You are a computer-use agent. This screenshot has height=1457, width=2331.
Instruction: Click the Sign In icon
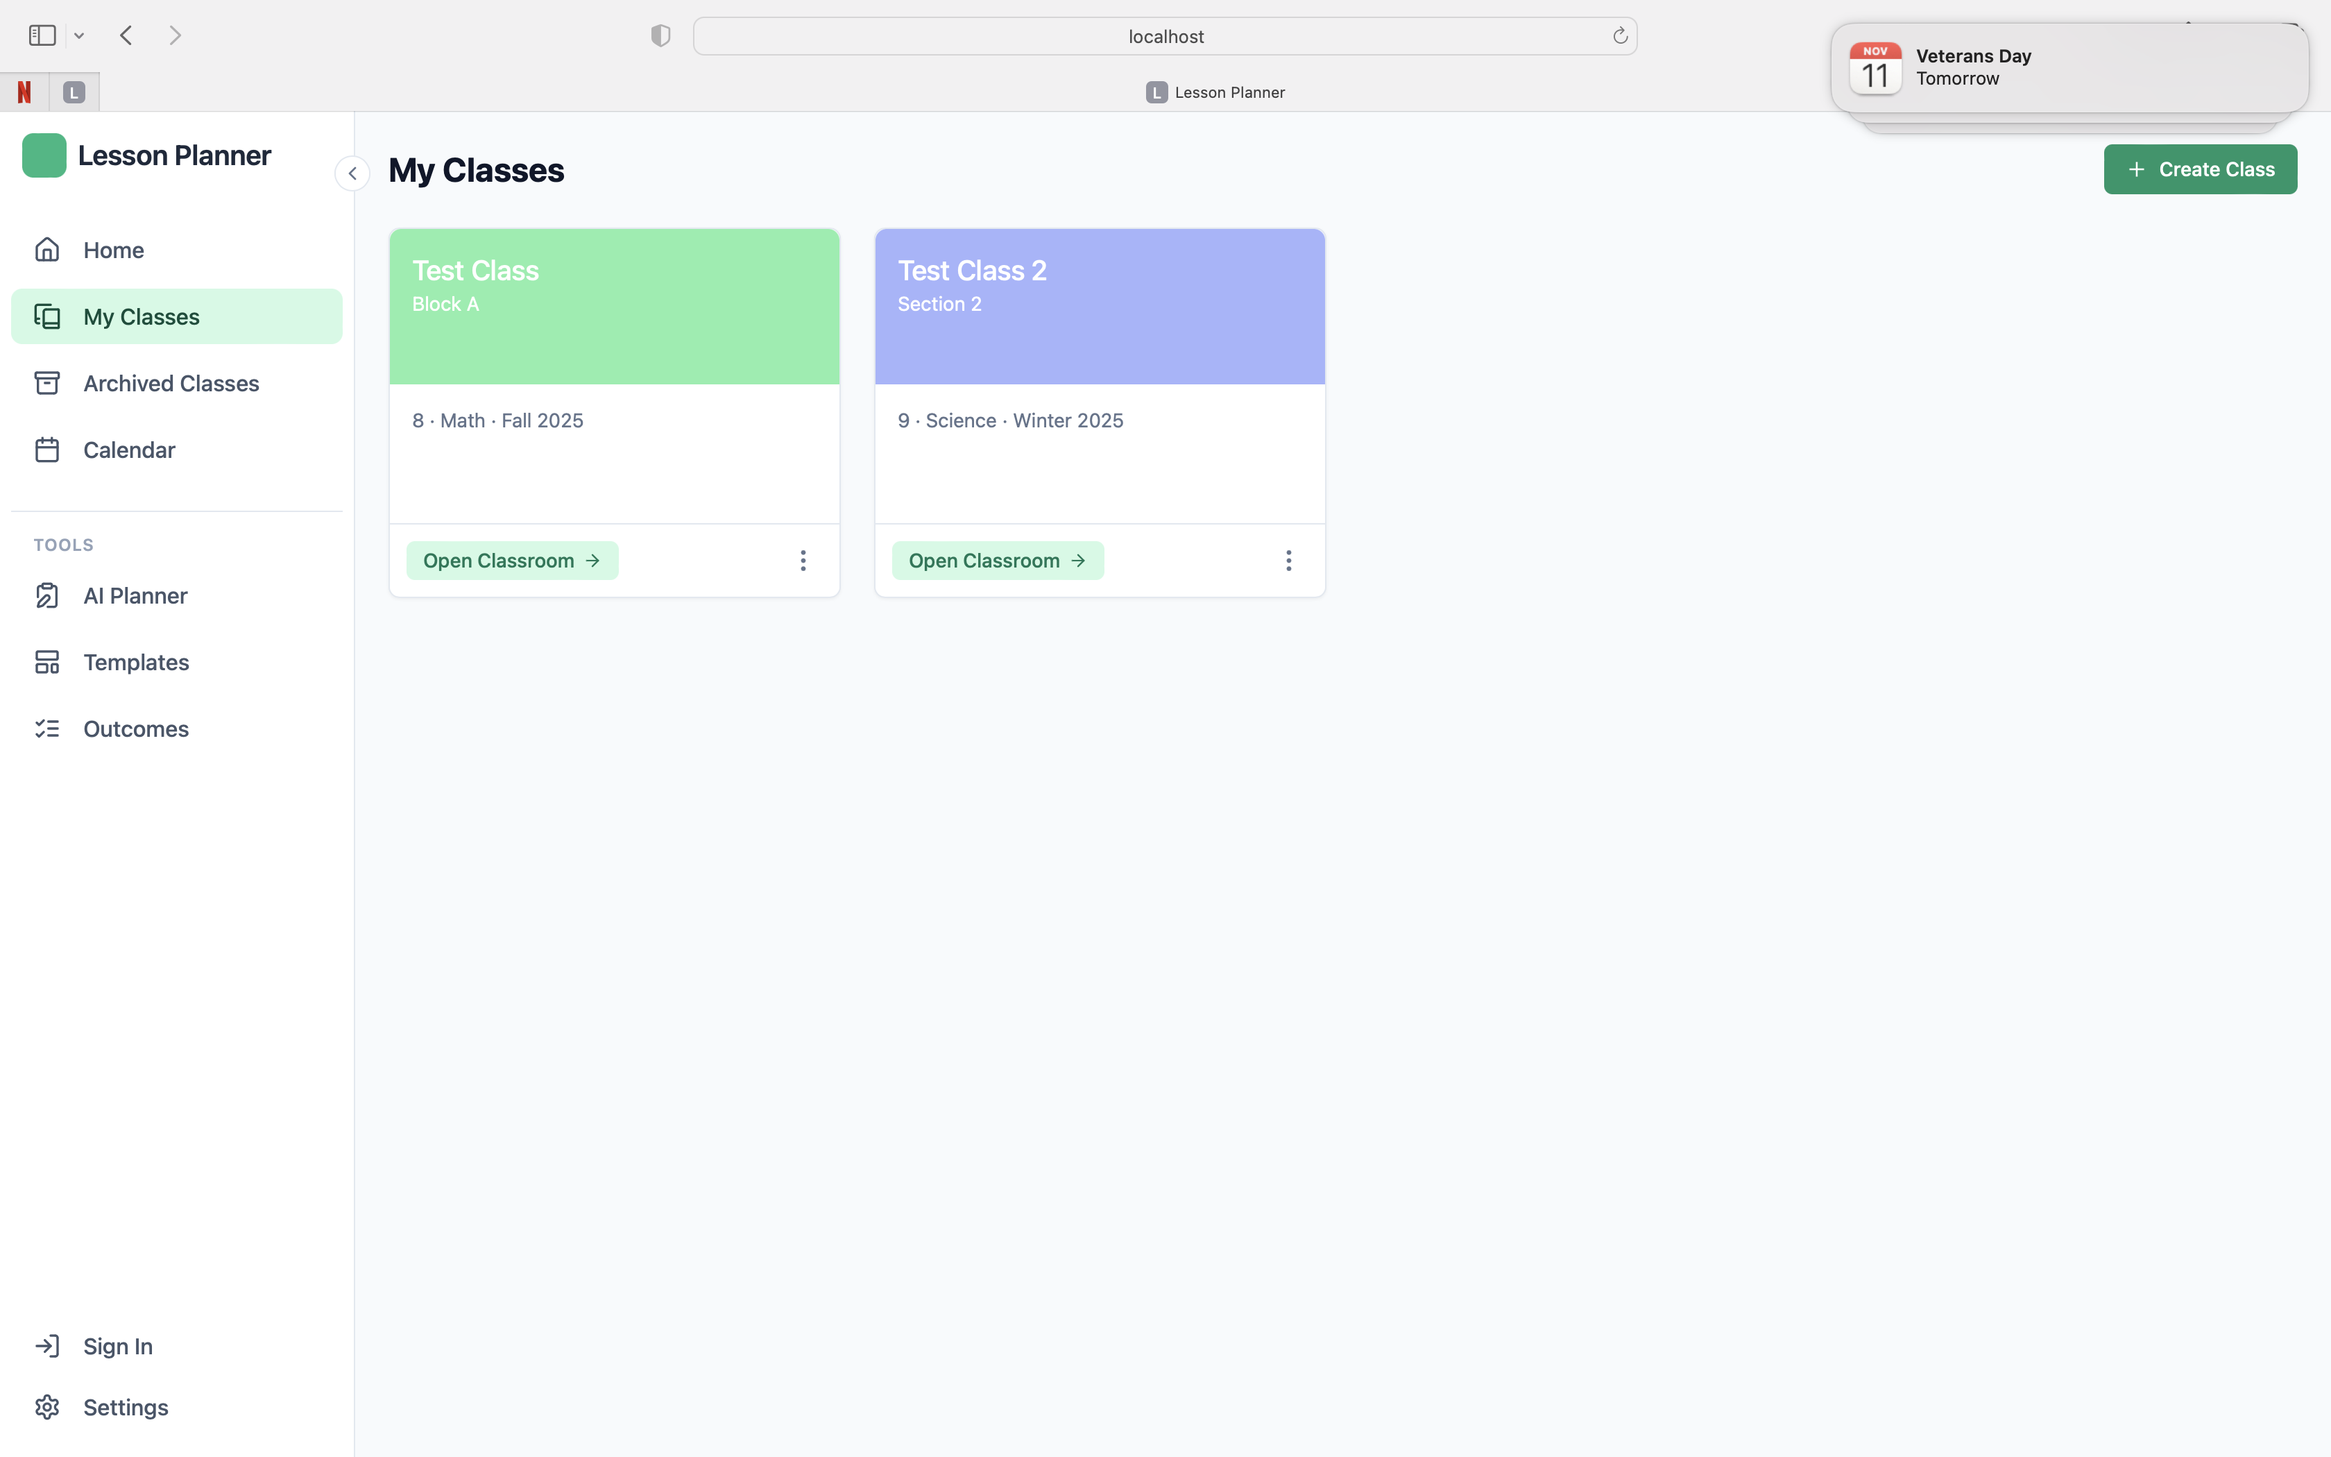coord(46,1346)
